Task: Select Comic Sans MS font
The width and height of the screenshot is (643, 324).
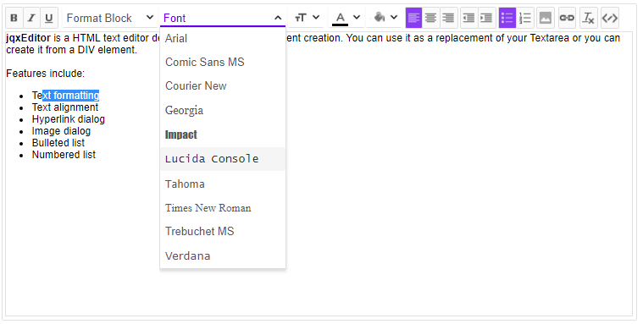Action: click(223, 63)
